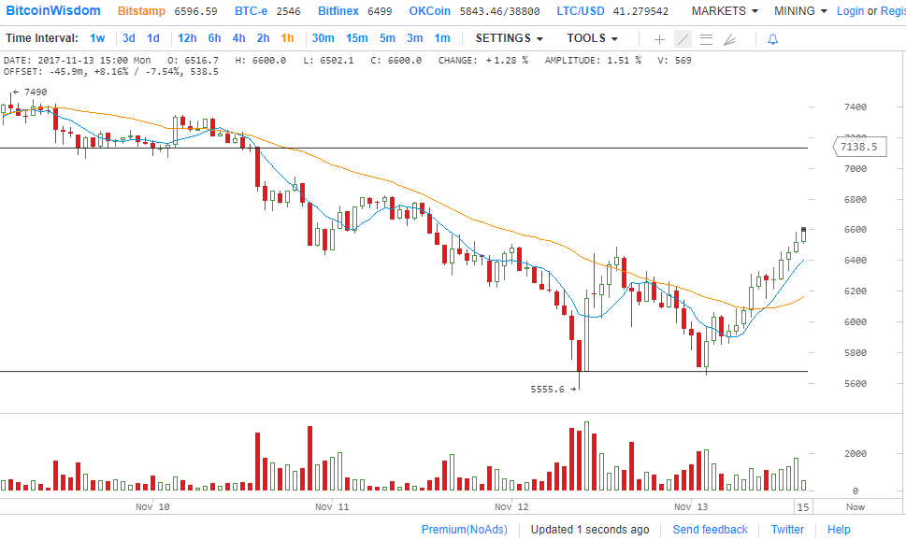Click the BitcoinWisdom logo
The image size is (906, 540).
click(53, 11)
